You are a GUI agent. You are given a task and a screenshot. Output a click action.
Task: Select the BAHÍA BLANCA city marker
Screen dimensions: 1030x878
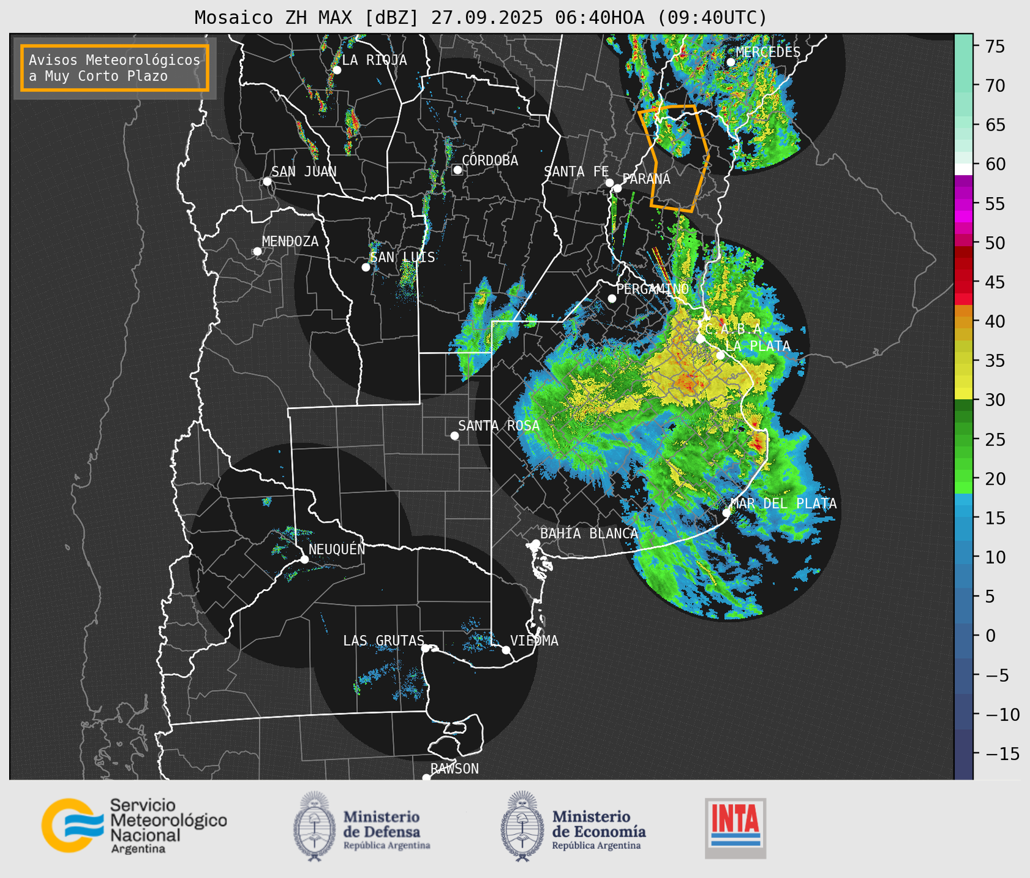(x=535, y=543)
